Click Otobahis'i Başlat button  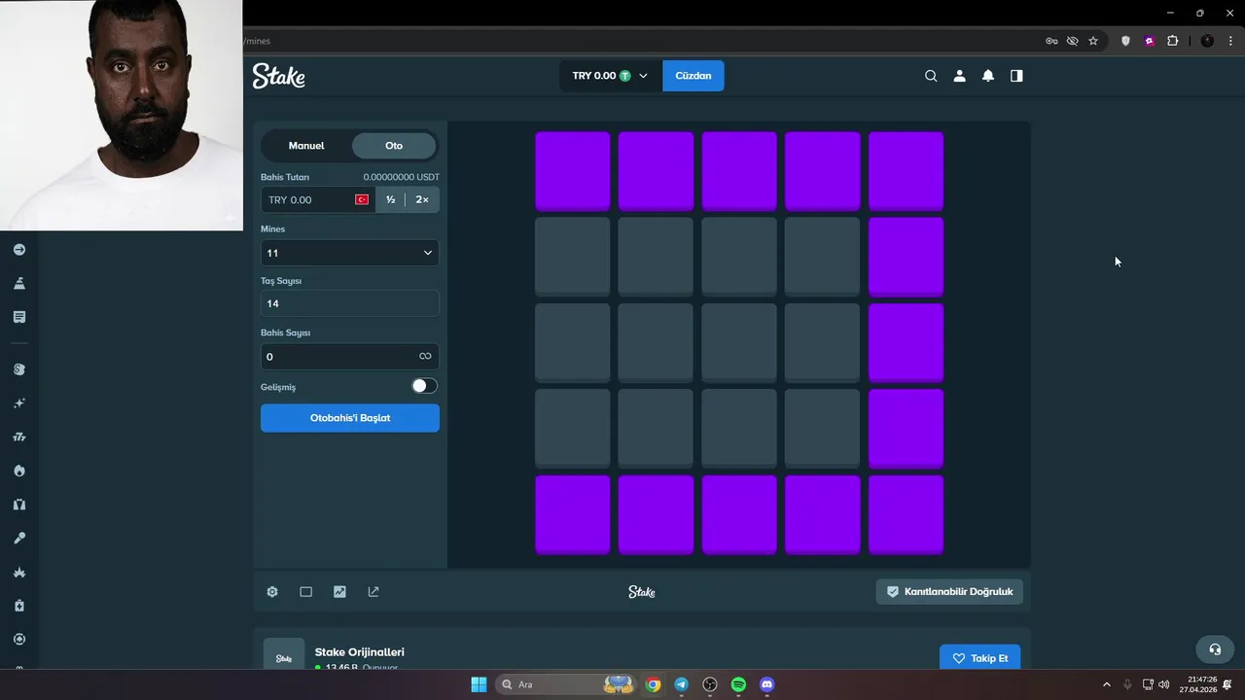pos(350,418)
